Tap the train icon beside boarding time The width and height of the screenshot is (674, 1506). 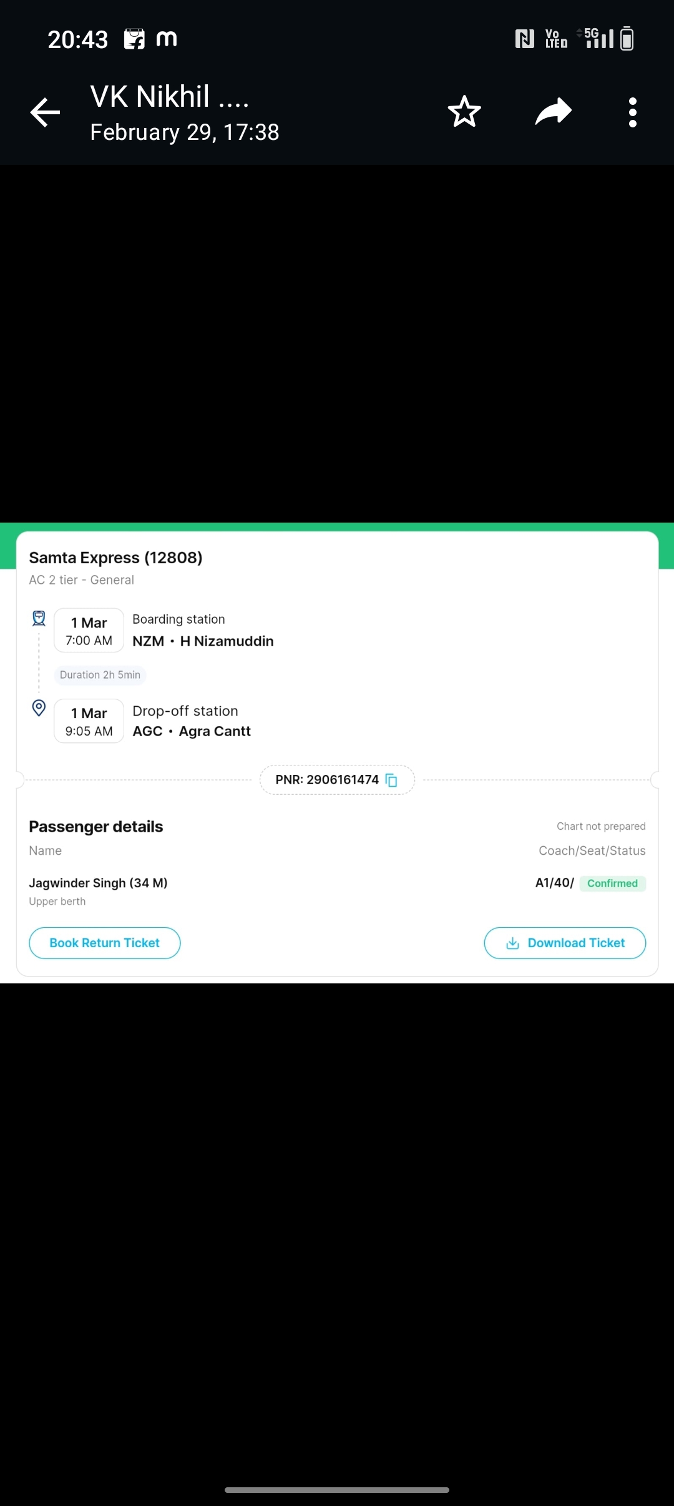click(39, 618)
